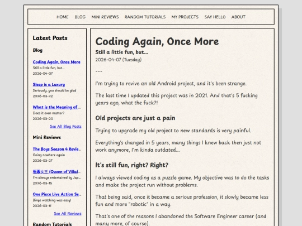The width and height of the screenshot is (302, 226).
Task: Click the text 'Going nowhere again'
Action: point(49,155)
